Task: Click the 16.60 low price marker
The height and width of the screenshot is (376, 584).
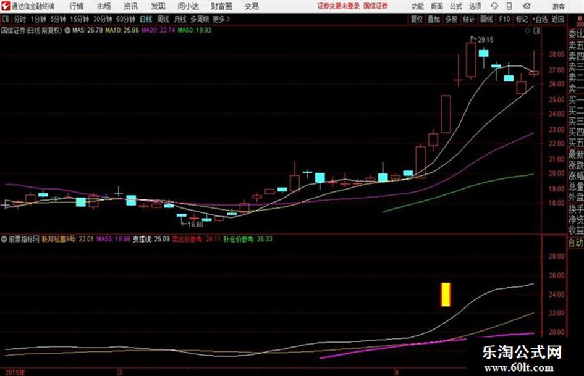Action: (x=195, y=225)
